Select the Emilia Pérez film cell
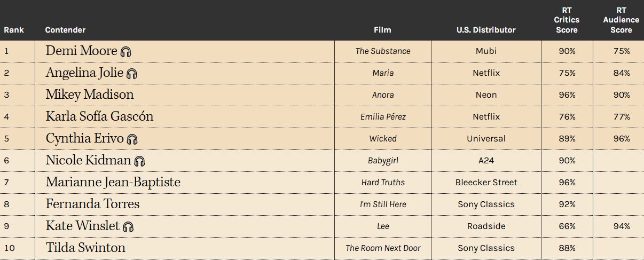The width and height of the screenshot is (644, 260). [383, 117]
